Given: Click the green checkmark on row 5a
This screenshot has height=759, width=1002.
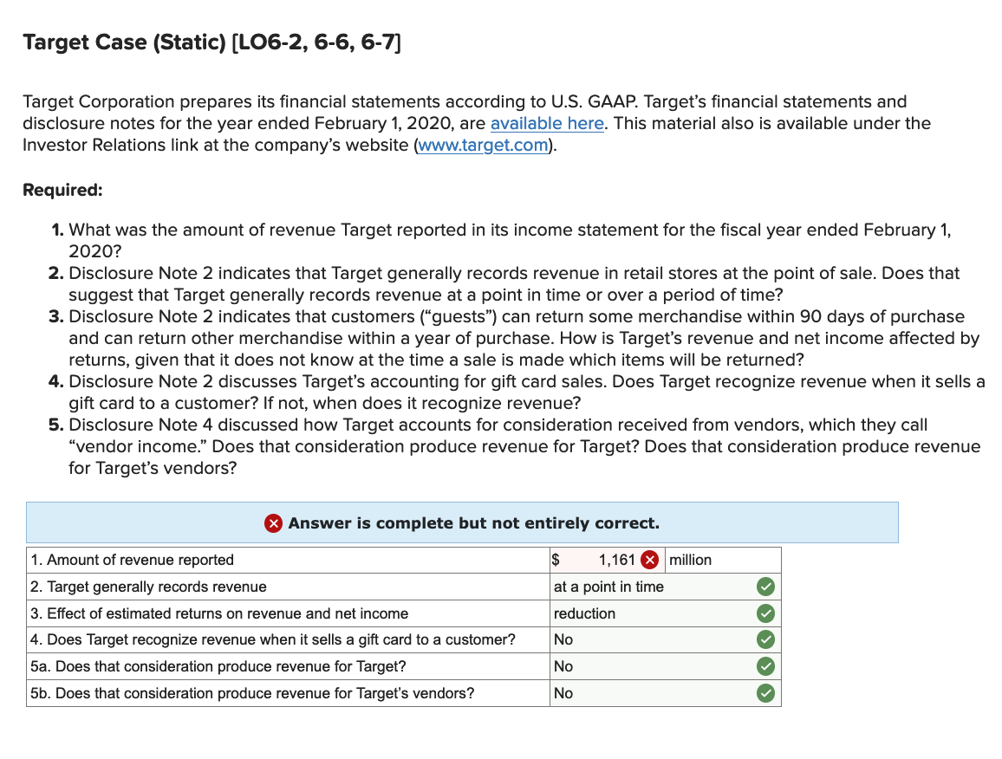Looking at the screenshot, I should coord(765,666).
